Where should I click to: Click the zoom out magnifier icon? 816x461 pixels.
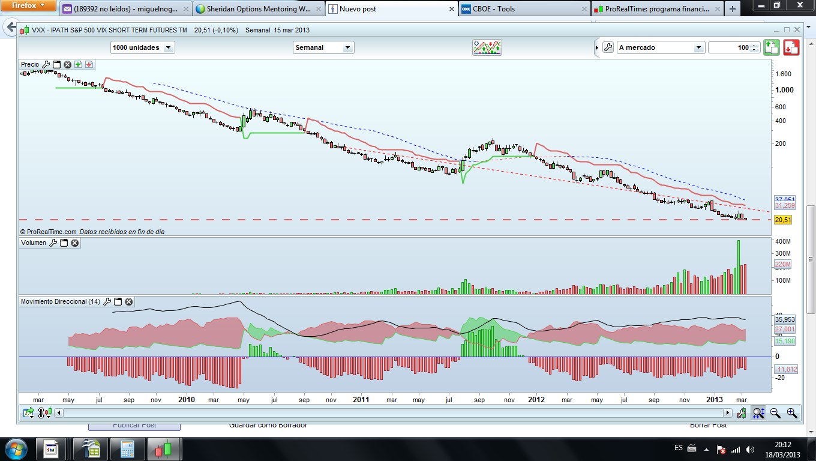point(775,412)
